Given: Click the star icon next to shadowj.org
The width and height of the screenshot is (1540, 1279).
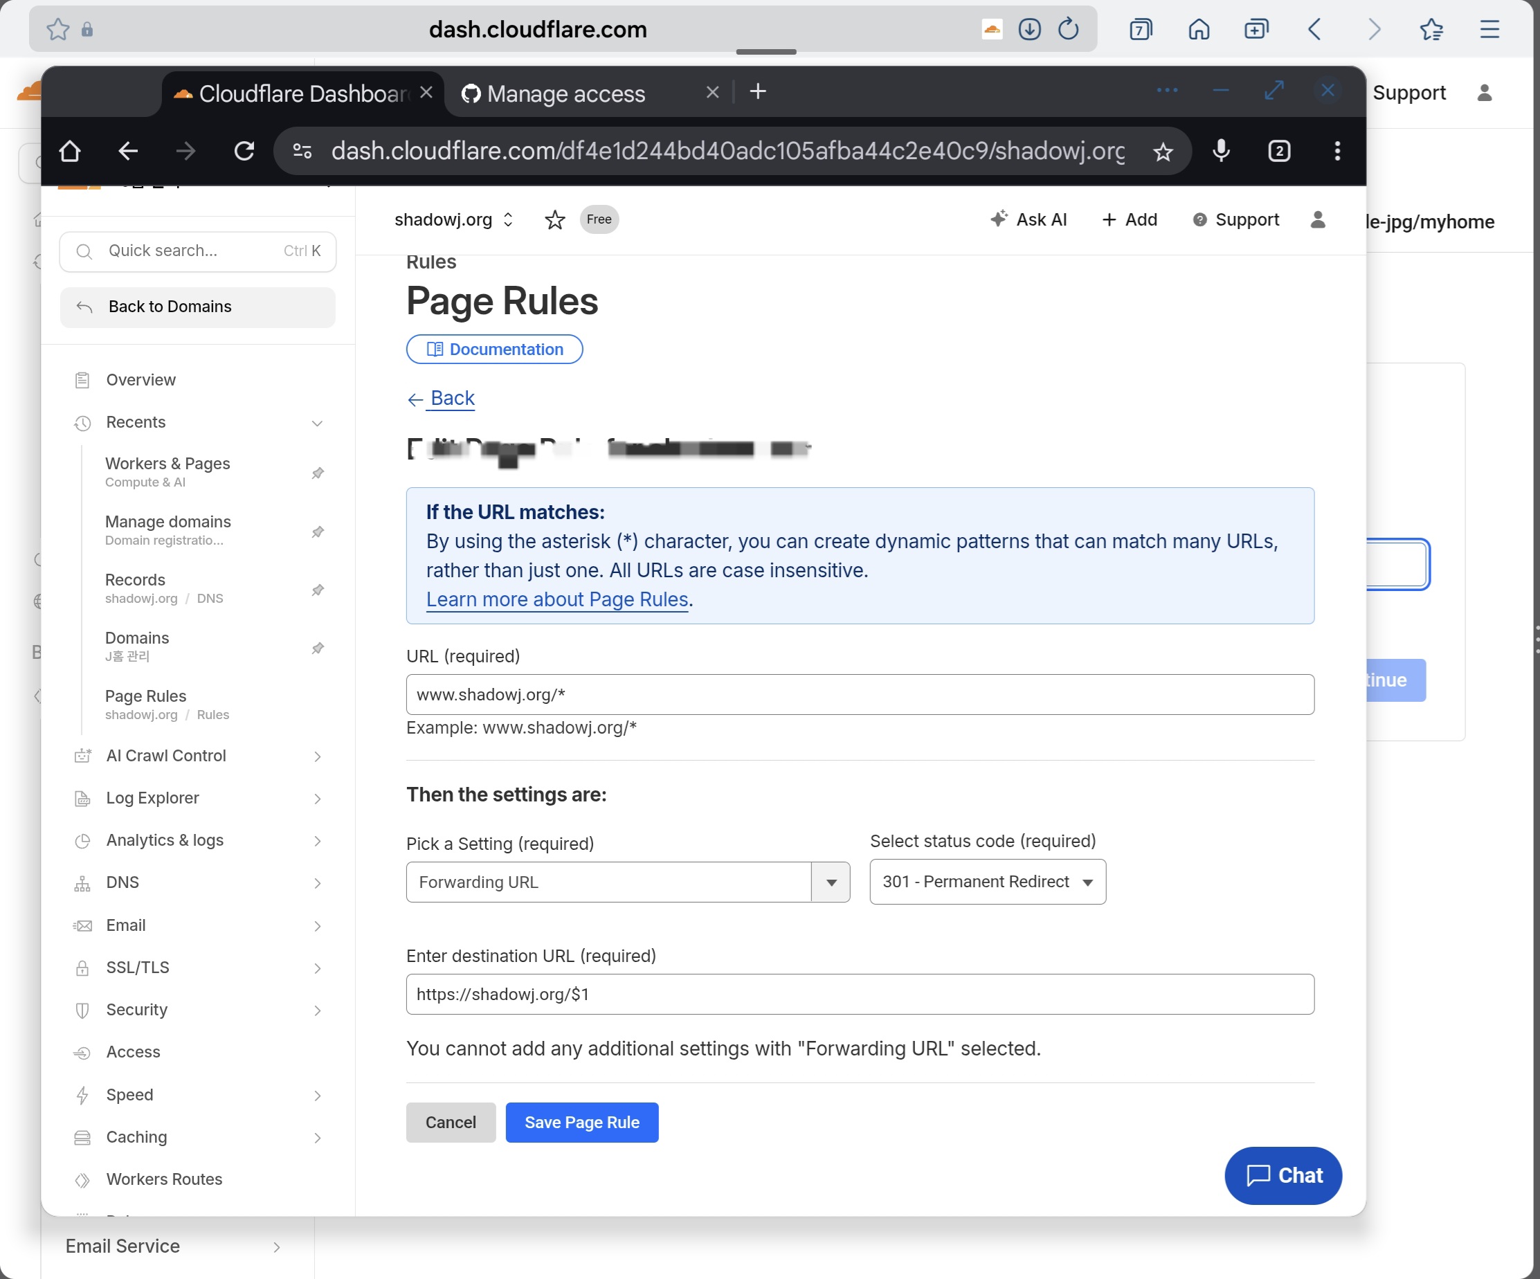Looking at the screenshot, I should [x=554, y=220].
